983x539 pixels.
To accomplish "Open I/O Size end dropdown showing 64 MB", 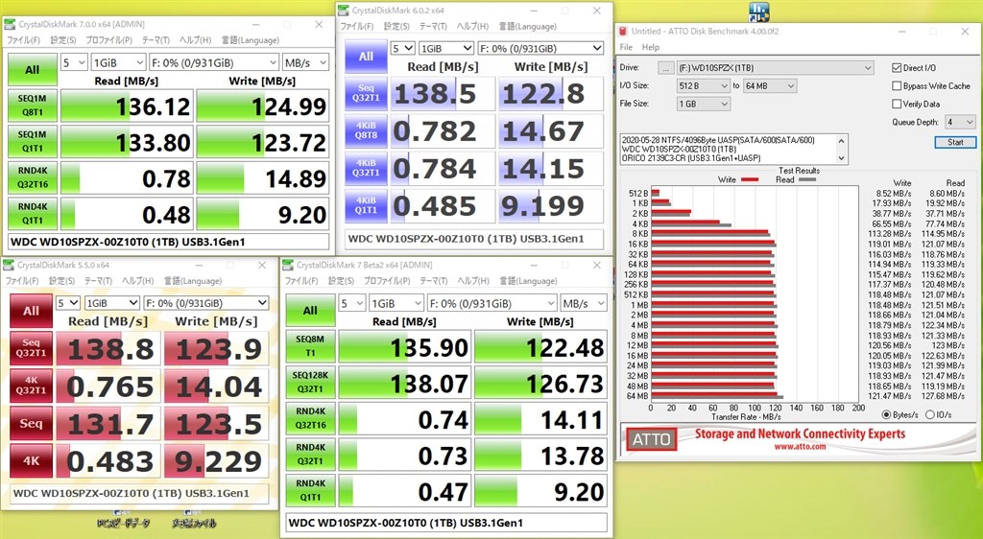I will pos(769,85).
